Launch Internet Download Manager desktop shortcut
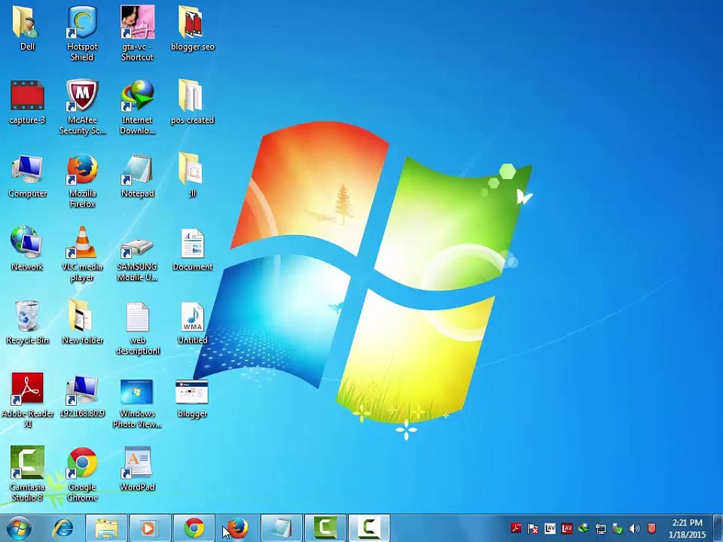 [x=137, y=107]
